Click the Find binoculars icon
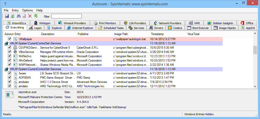The image size is (260, 119). [x=18, y=16]
